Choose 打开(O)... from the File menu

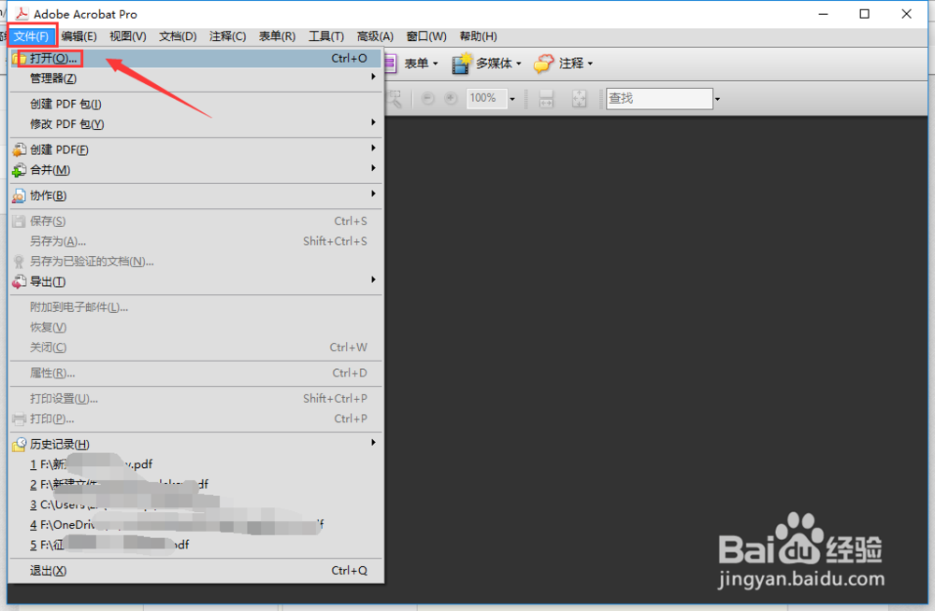click(x=195, y=59)
